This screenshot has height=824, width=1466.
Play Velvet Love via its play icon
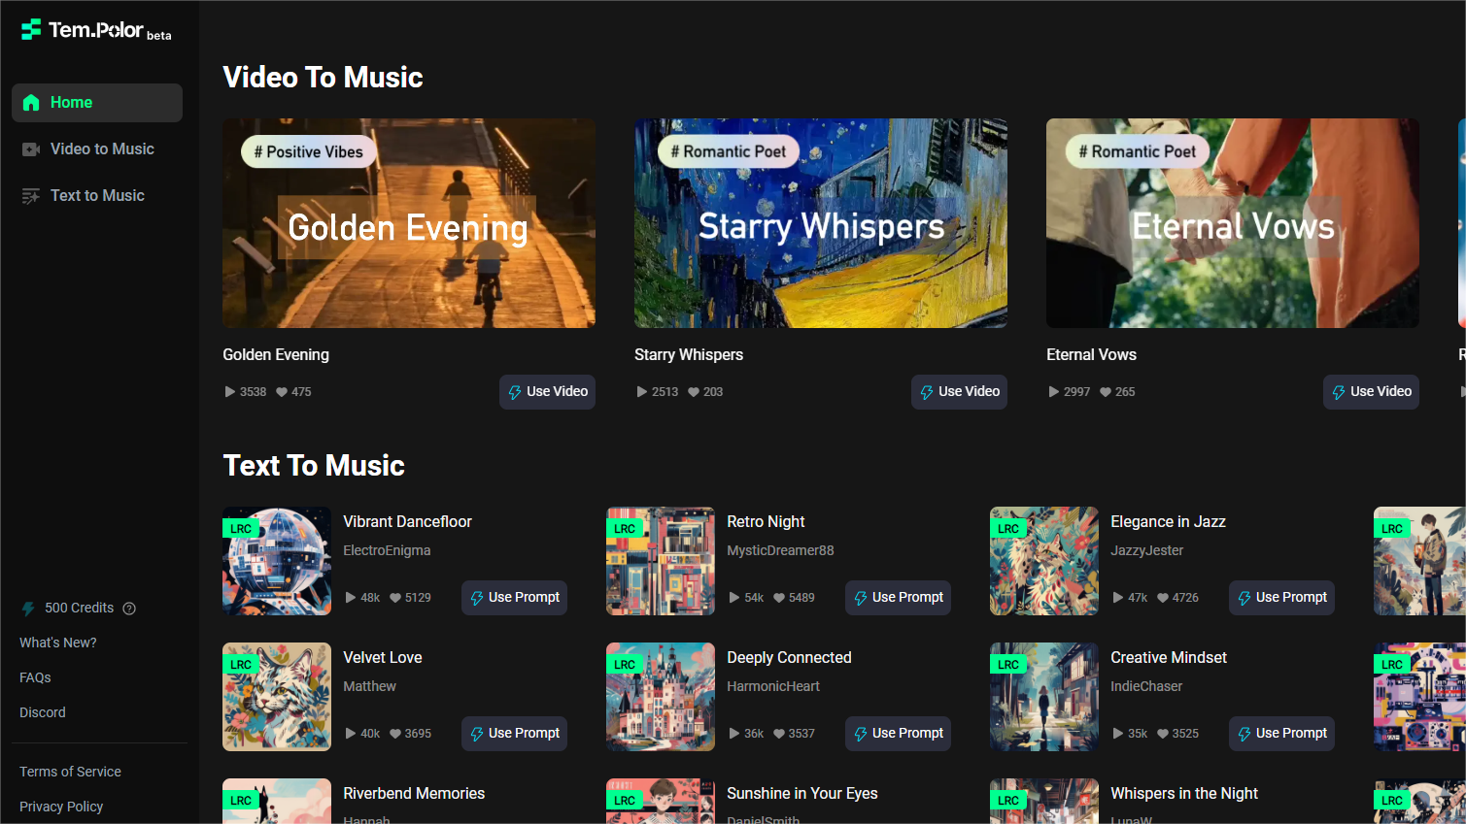tap(351, 734)
